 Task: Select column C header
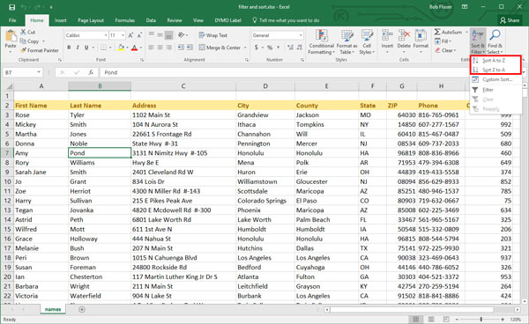pos(183,86)
